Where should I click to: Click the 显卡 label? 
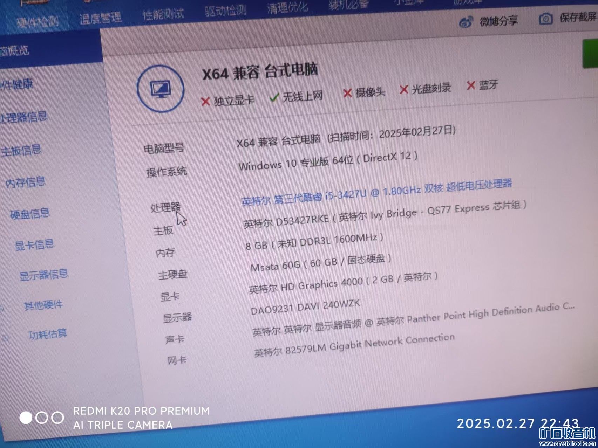[x=170, y=297]
